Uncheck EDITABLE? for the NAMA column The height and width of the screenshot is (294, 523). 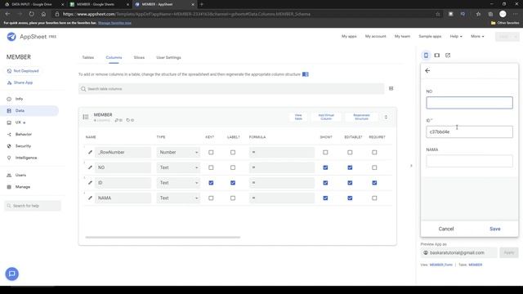[350, 198]
